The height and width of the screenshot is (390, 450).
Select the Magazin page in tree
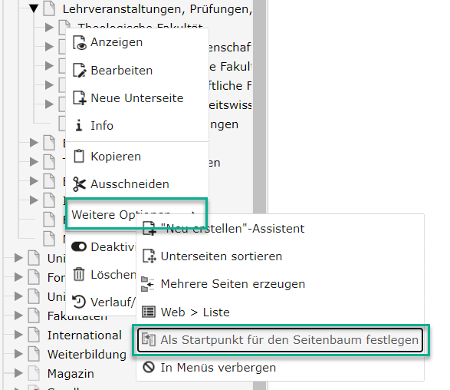click(71, 374)
